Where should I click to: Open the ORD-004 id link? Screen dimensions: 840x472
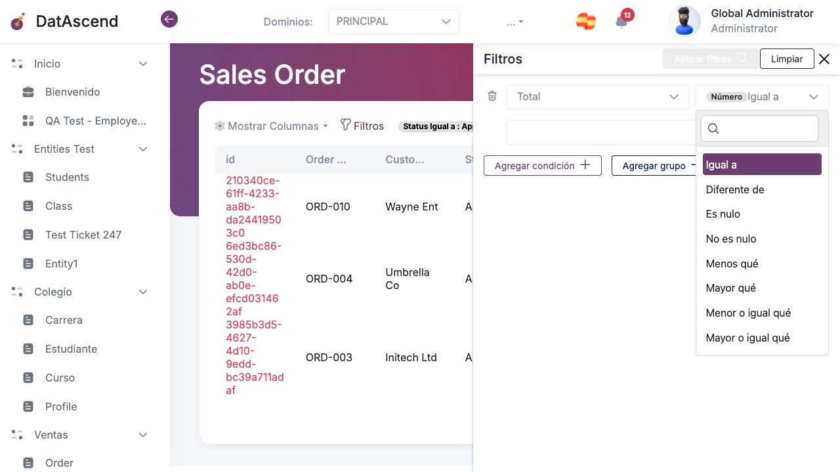[255, 279]
